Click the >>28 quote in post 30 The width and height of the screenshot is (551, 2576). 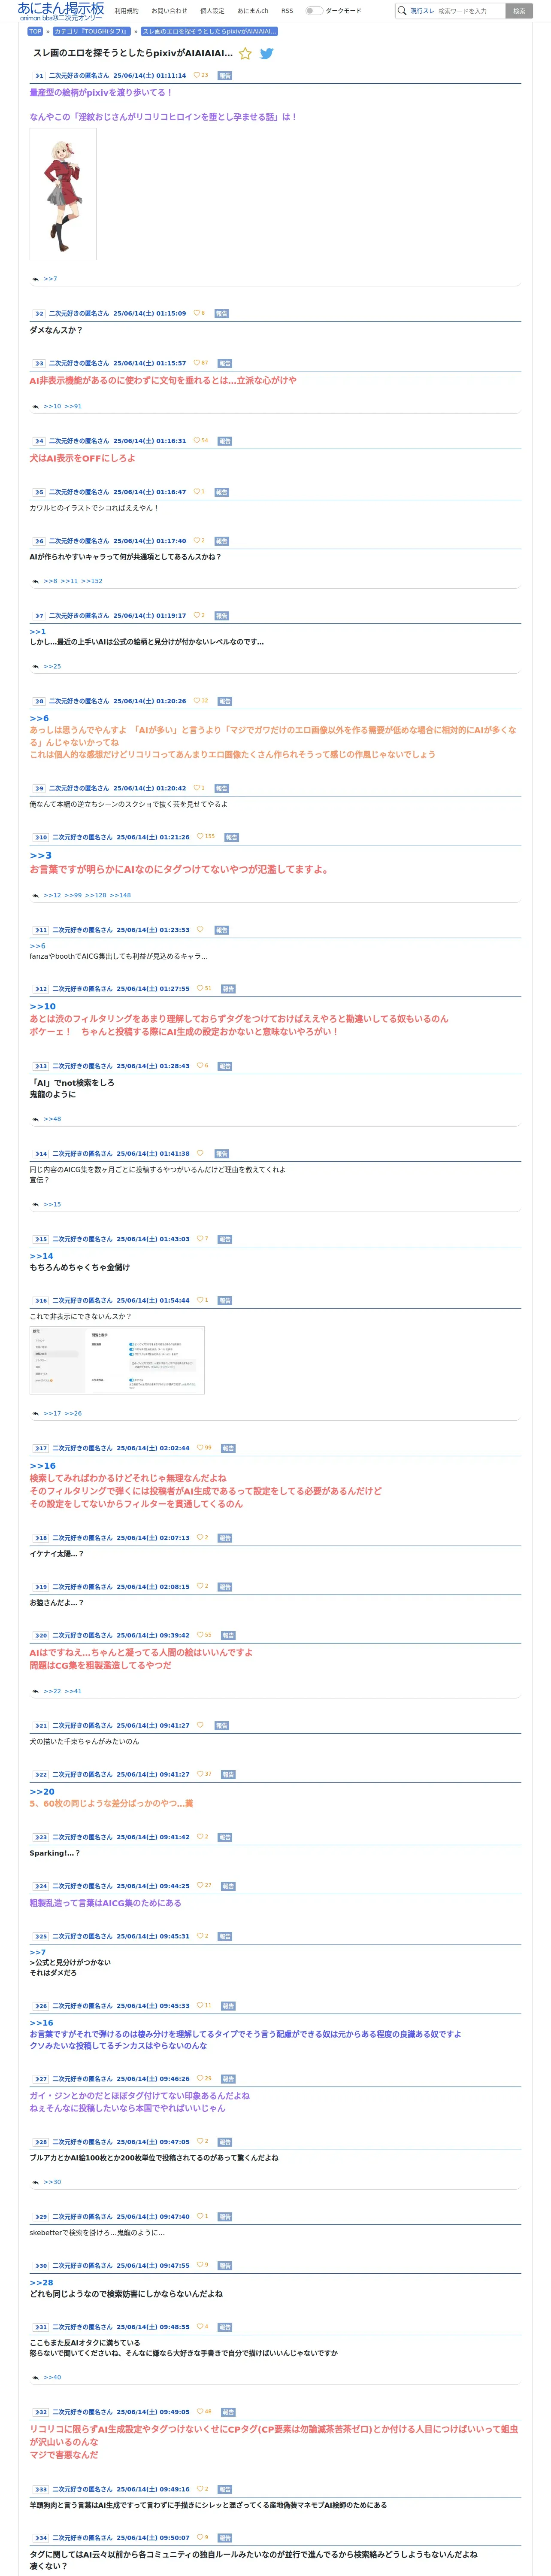41,2283
